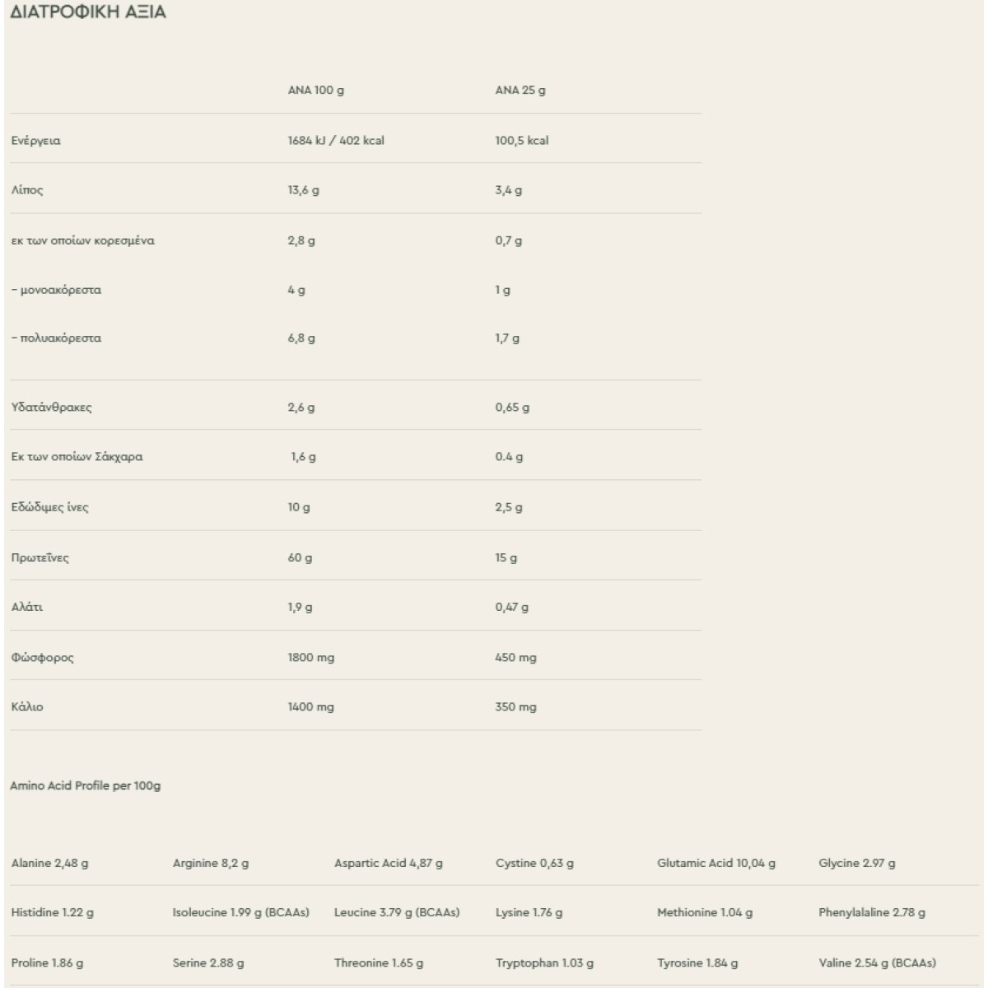Select the Αλάτι row label
Screen dimensions: 988x988
point(27,608)
